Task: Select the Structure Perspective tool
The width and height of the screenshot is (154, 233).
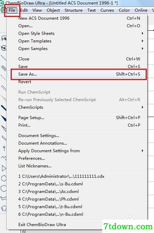Action: 3,48
